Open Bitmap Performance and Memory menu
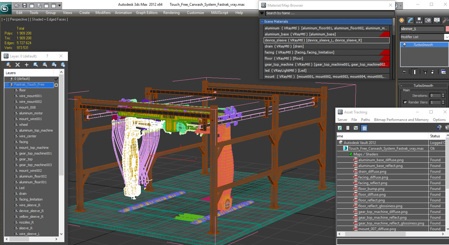Screen dimensions: 449x245 [401, 120]
